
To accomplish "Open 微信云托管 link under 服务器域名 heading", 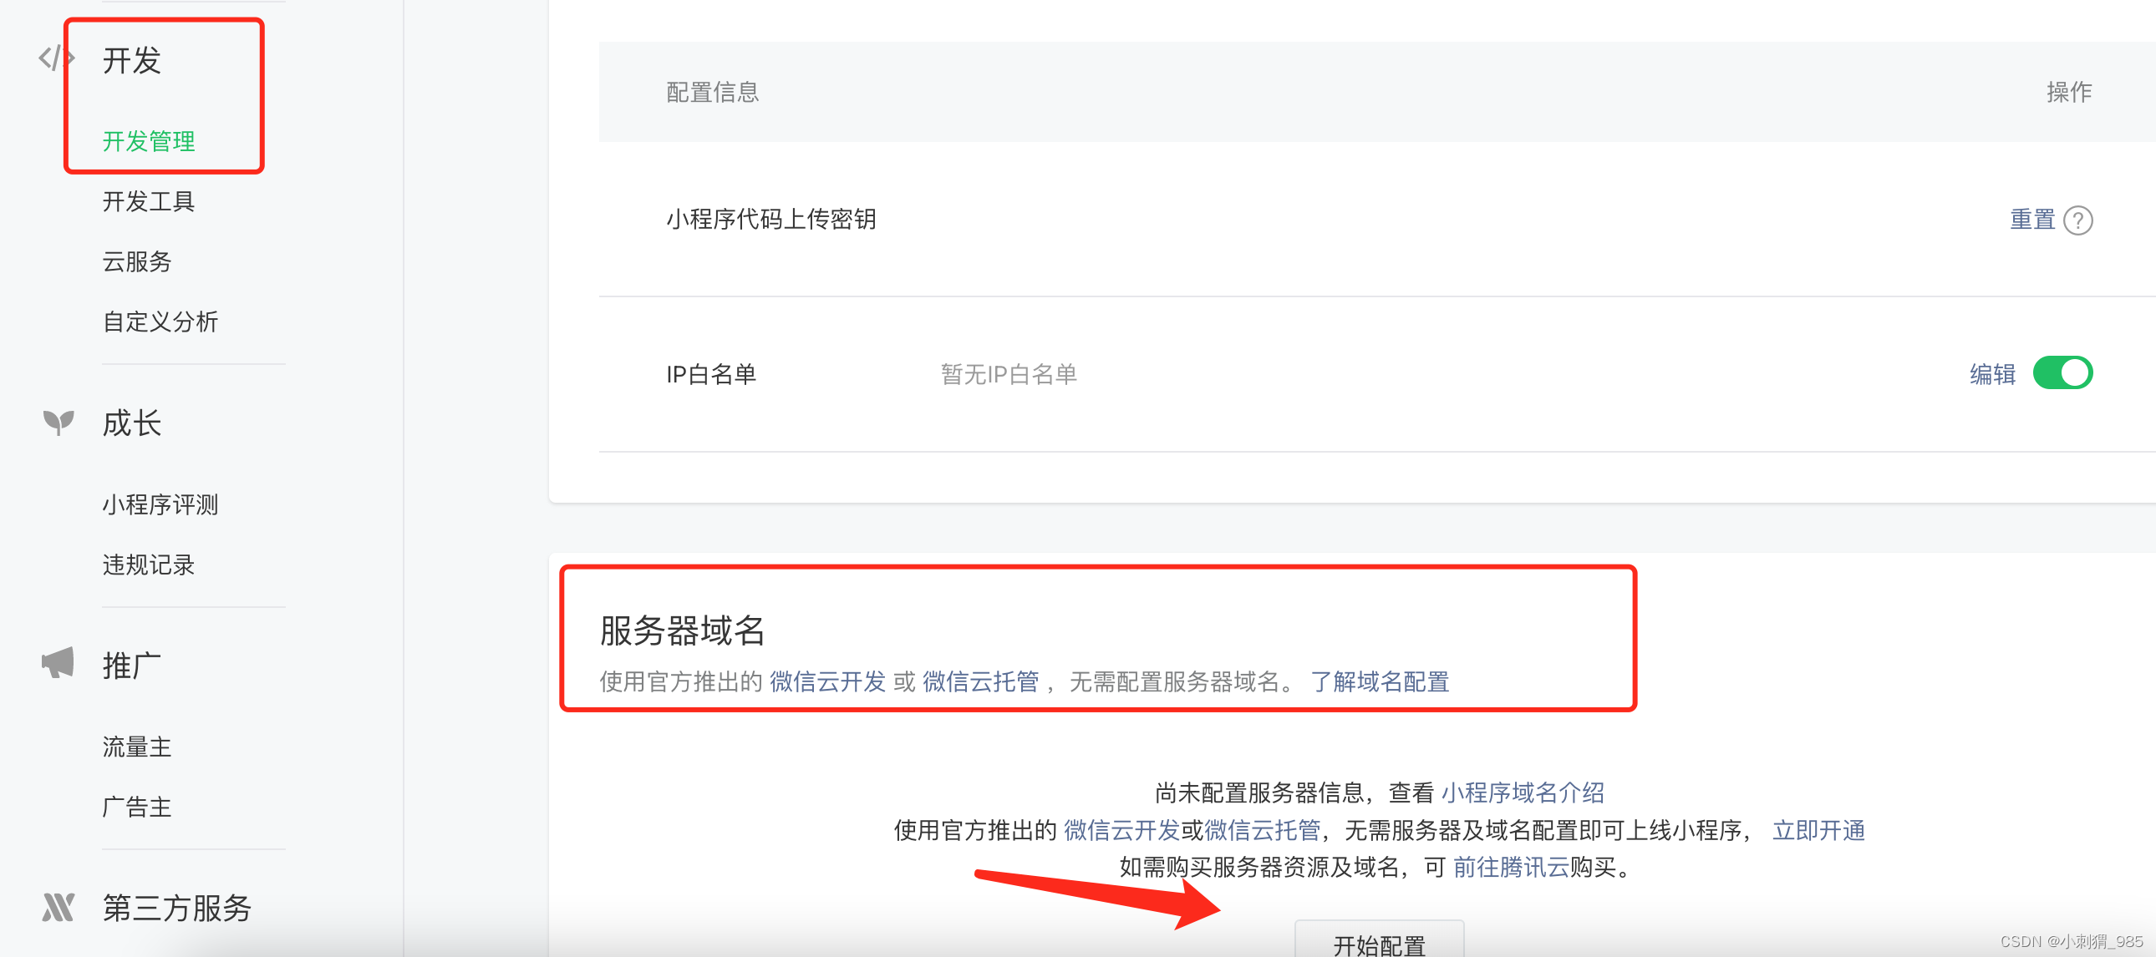I will click(x=980, y=681).
